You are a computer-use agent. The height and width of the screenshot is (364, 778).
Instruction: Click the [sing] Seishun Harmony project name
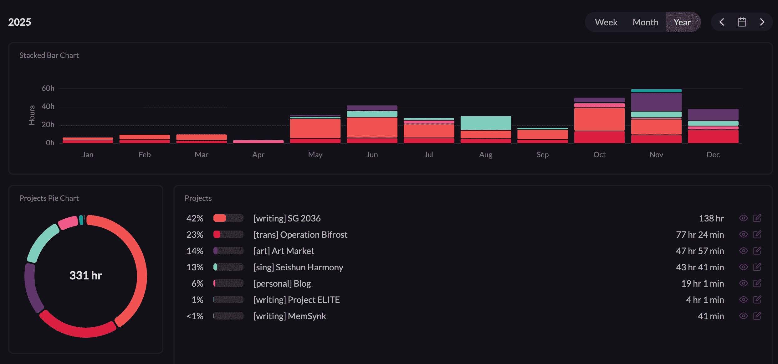298,267
